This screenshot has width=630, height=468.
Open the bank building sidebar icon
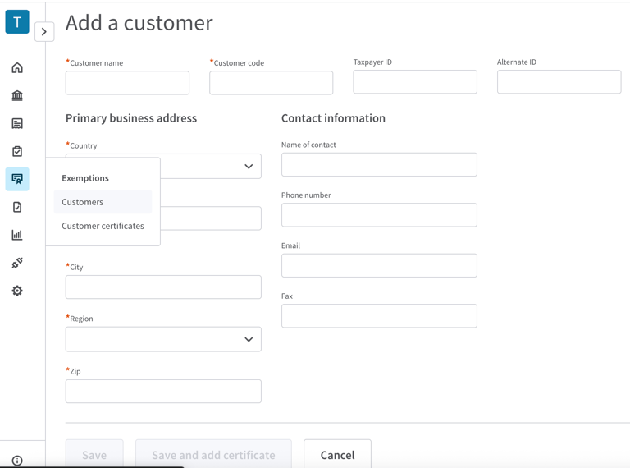[x=17, y=96]
